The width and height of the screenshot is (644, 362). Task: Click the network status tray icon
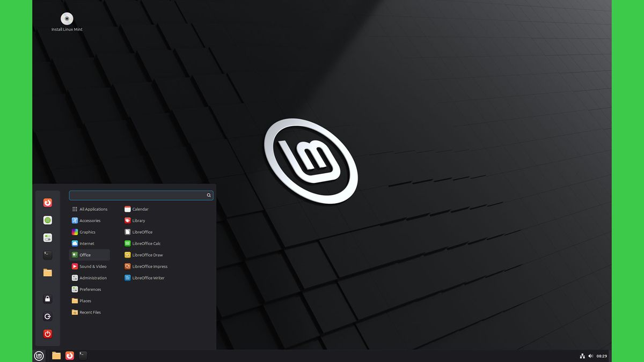(582, 356)
